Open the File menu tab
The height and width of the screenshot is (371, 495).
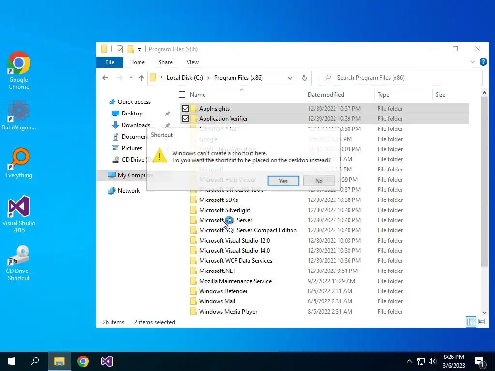[110, 62]
